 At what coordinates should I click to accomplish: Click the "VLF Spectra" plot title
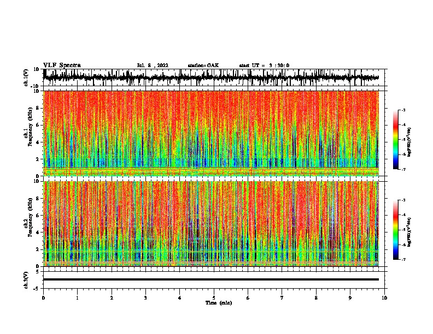62,65
